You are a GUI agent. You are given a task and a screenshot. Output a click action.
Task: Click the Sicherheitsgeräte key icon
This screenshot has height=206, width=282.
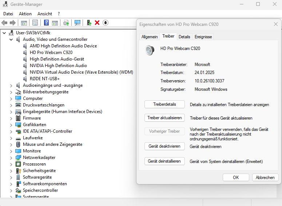click(x=18, y=171)
